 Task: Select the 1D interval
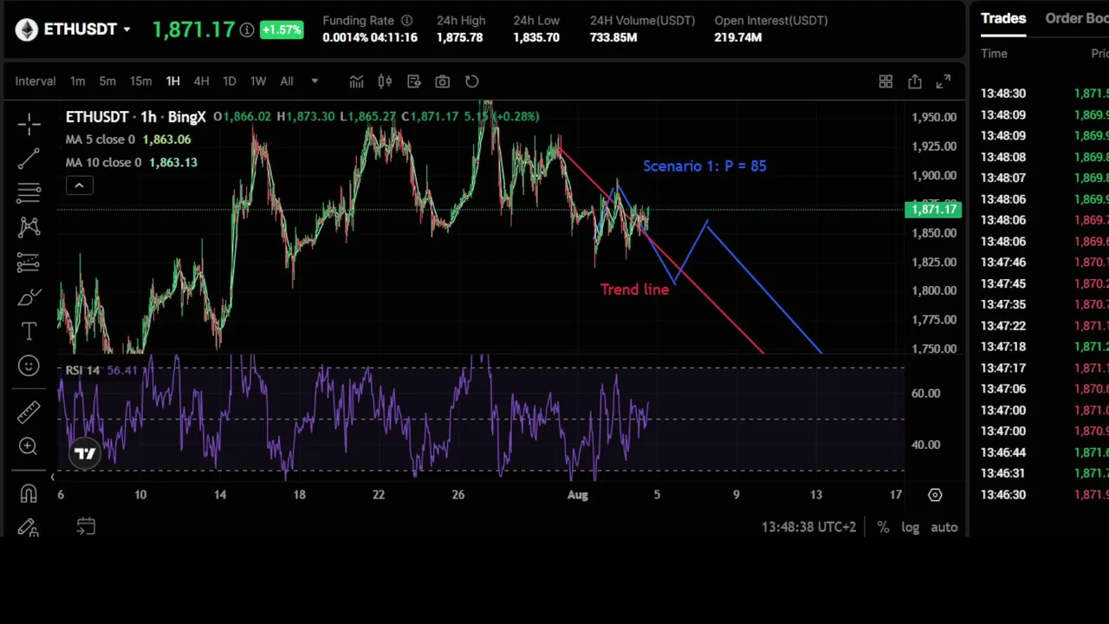pyautogui.click(x=229, y=81)
